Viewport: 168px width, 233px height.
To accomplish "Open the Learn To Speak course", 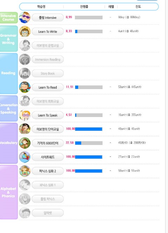I will point(48,115).
